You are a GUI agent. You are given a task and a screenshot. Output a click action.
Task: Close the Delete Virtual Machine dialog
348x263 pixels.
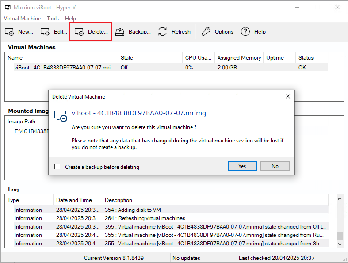(287, 96)
